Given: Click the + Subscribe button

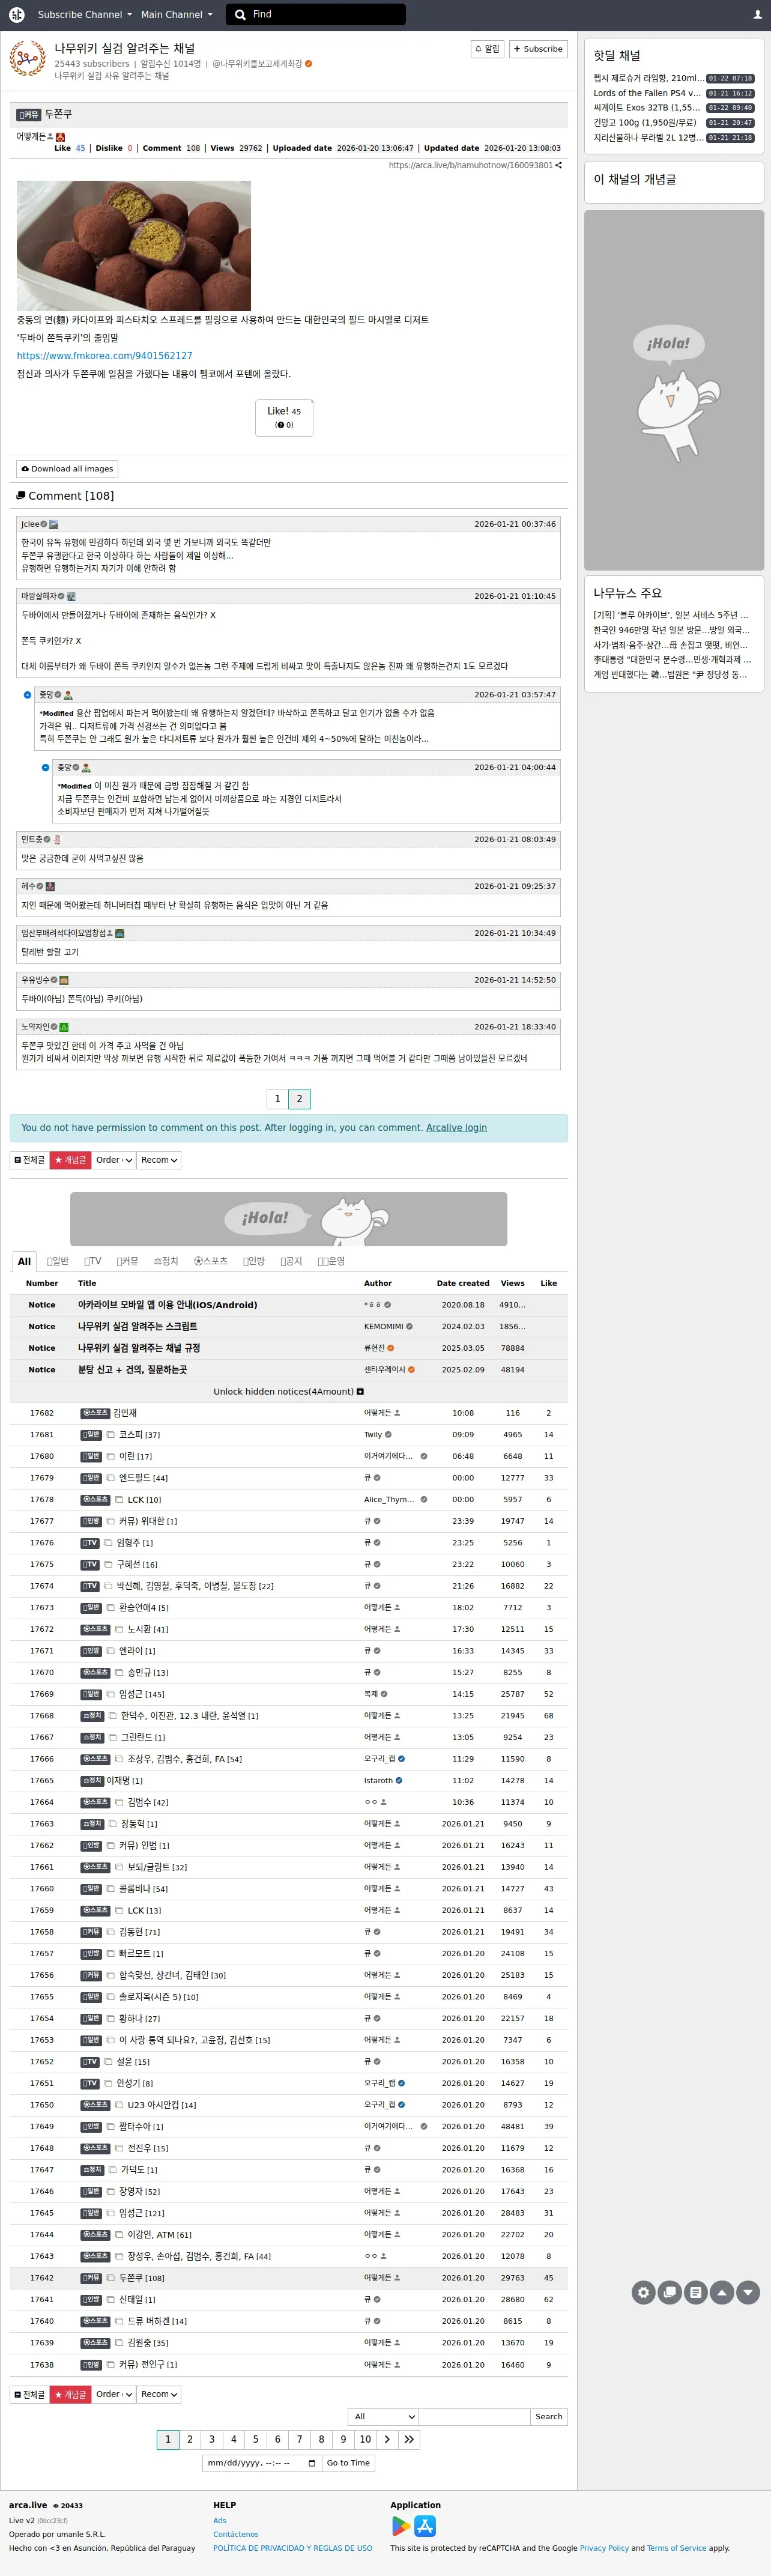Looking at the screenshot, I should pos(538,49).
